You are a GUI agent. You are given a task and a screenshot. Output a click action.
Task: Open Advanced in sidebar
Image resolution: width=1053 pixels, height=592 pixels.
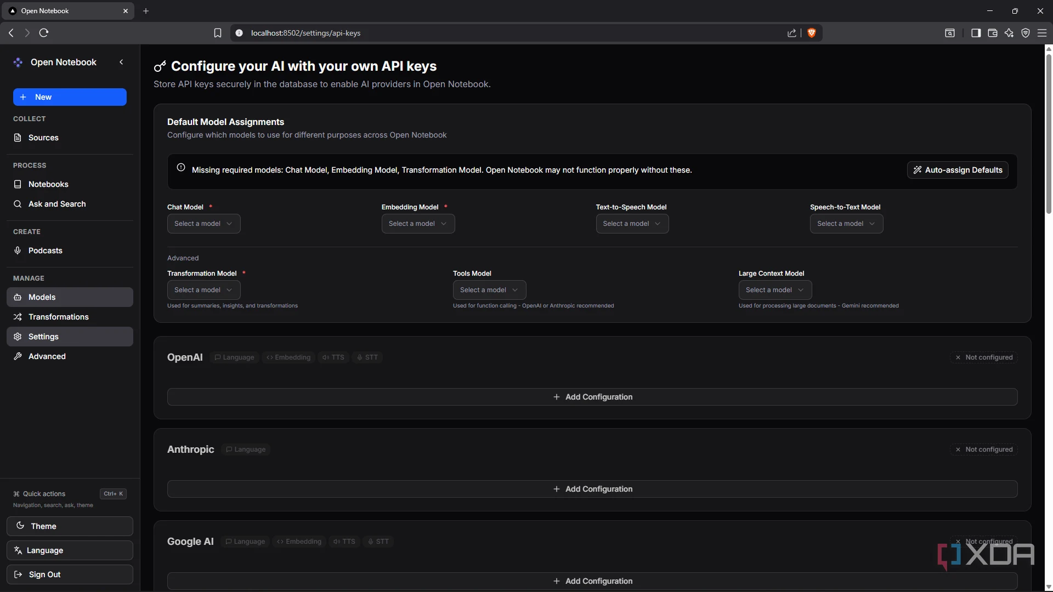[x=70, y=356]
